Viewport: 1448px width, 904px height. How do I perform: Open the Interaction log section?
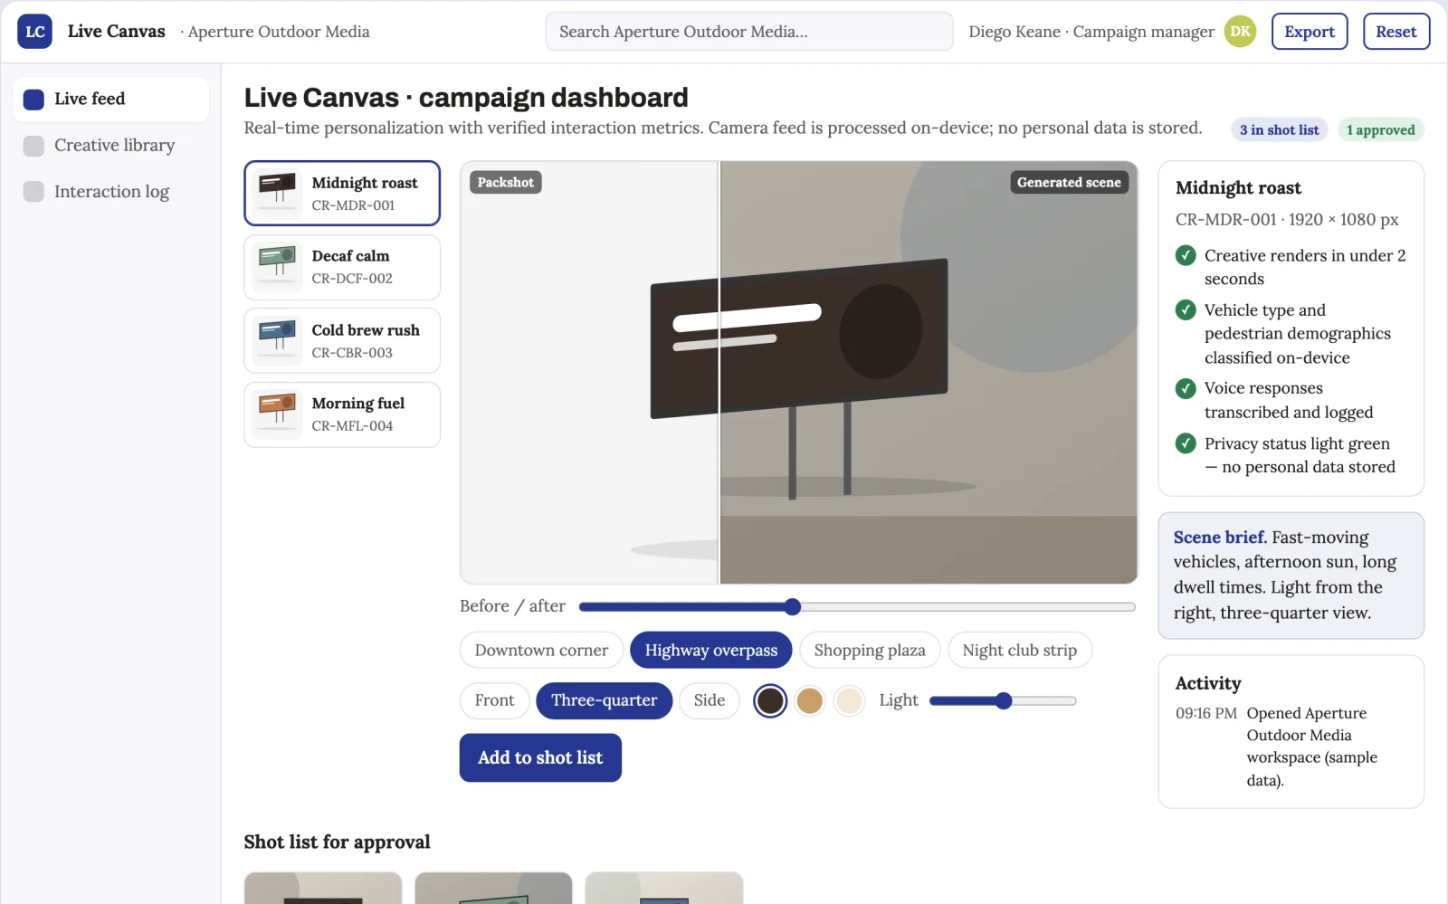pos(110,192)
